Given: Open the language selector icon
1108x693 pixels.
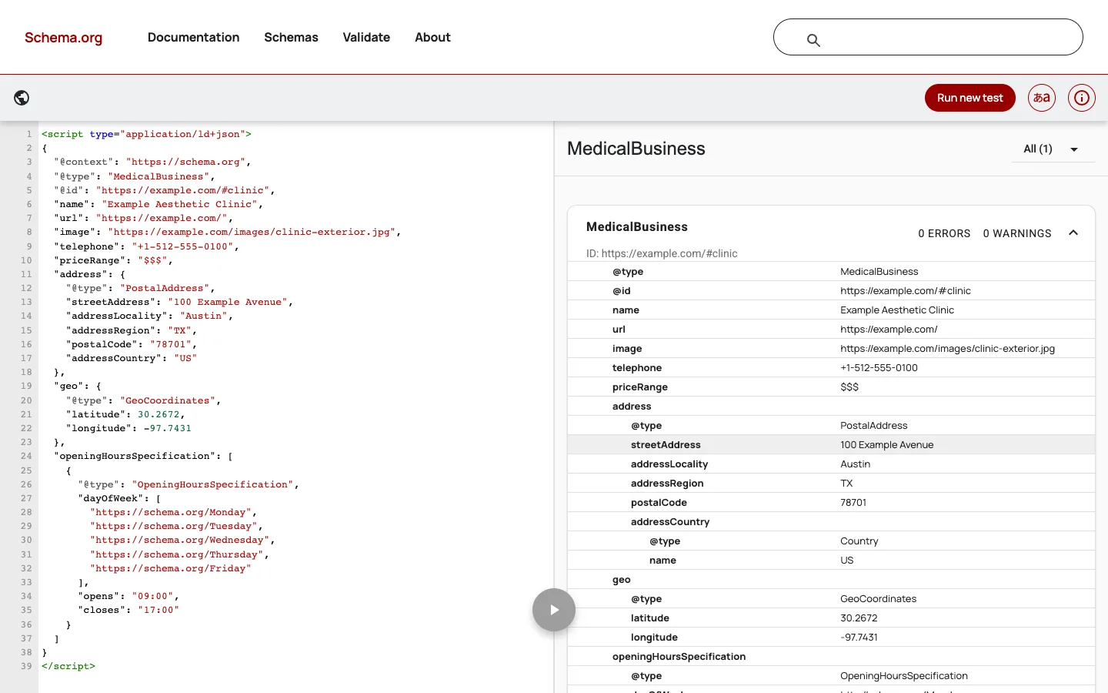Looking at the screenshot, I should tap(1042, 98).
